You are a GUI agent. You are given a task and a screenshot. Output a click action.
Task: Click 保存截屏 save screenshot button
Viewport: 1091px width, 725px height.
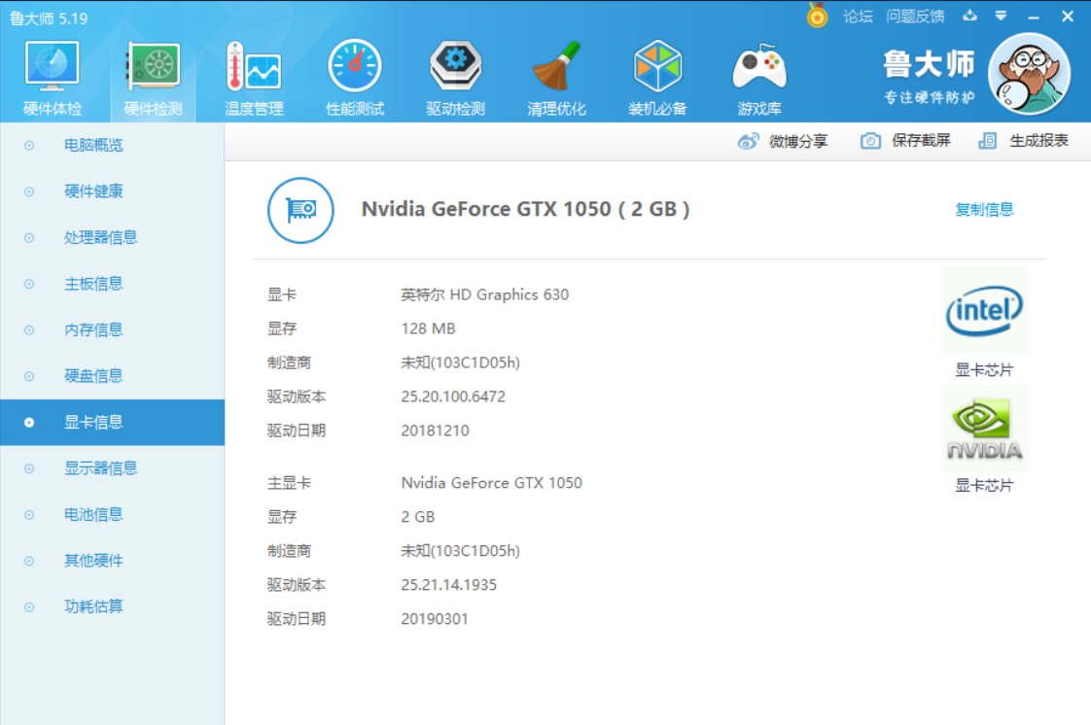[x=921, y=141]
